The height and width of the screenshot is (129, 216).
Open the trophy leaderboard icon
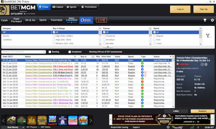[x=205, y=20]
